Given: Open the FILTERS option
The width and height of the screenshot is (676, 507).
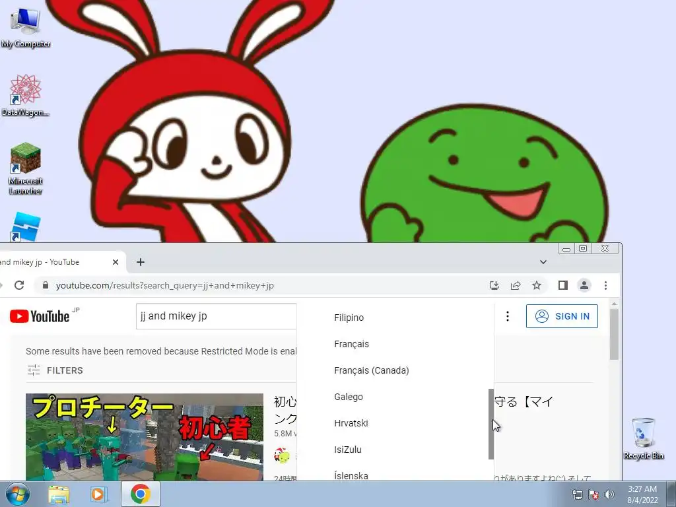Looking at the screenshot, I should coord(55,370).
